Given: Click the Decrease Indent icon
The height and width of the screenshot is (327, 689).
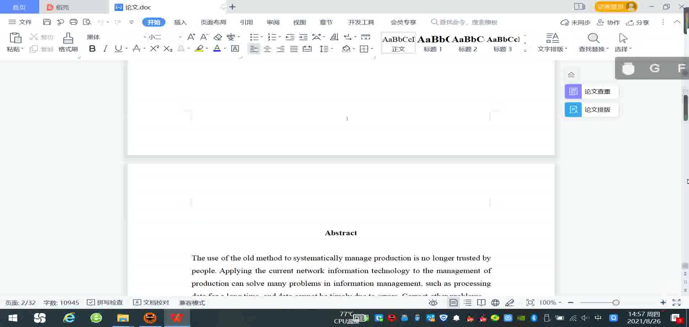Looking at the screenshot, I should pyautogui.click(x=290, y=37).
